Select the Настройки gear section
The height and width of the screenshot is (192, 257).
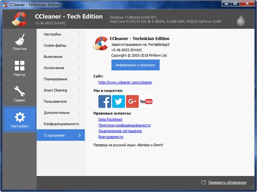[20, 120]
